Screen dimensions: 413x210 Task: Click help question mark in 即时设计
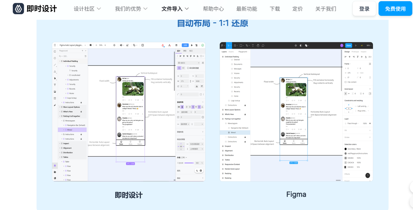pos(201,171)
